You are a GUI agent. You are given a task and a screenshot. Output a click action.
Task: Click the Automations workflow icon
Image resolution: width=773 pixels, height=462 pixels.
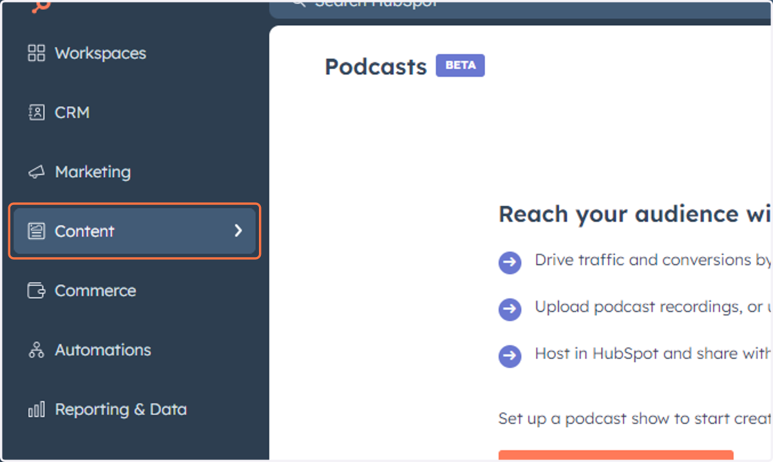click(x=37, y=350)
